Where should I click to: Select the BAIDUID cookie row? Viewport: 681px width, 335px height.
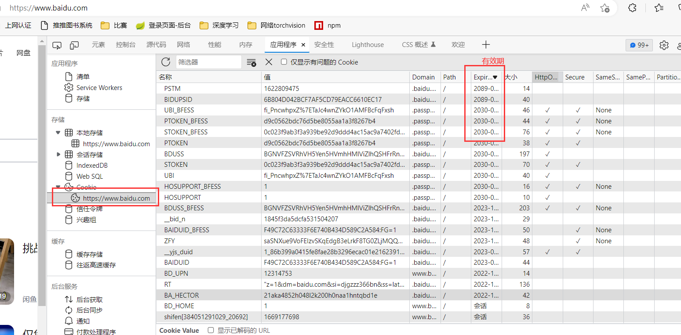(x=419, y=263)
